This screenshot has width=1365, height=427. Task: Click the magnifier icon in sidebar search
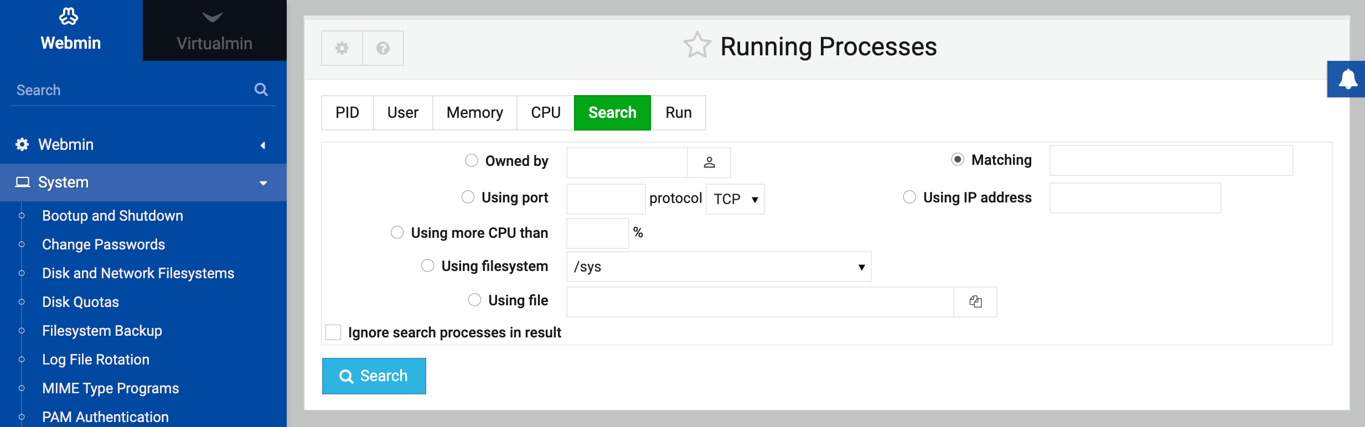(261, 90)
